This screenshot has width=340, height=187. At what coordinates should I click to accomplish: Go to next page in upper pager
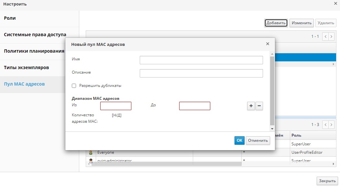coord(331,36)
